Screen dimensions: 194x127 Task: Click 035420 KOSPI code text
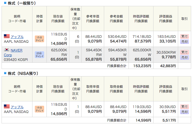coord(16,60)
